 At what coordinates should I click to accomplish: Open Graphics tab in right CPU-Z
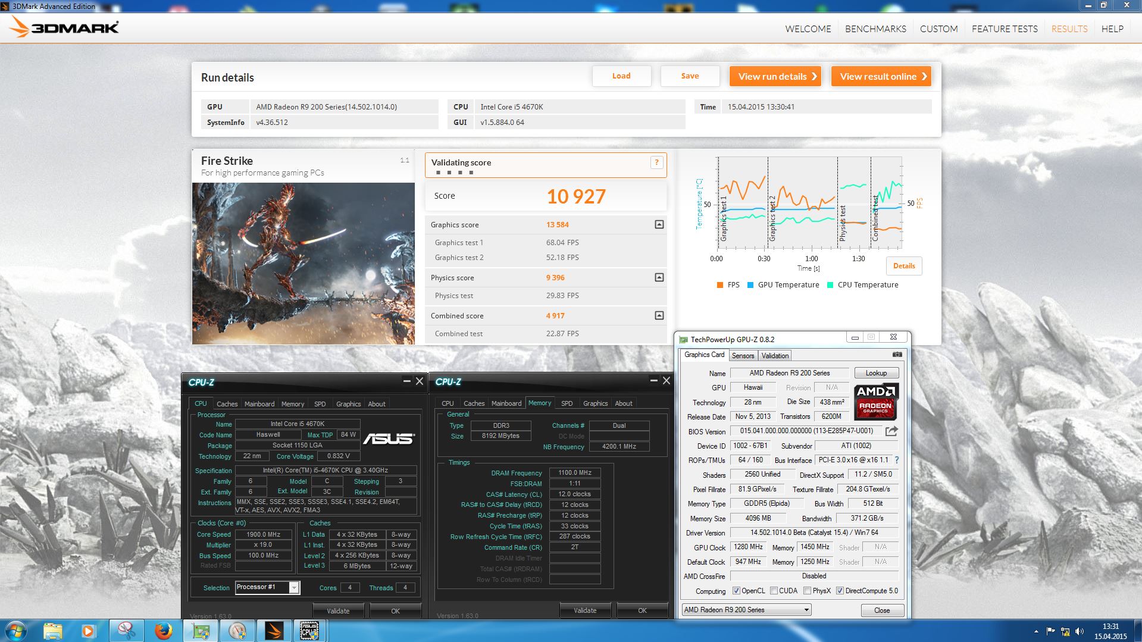[x=595, y=403]
